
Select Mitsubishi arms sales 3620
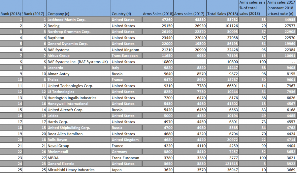[x=158, y=170]
